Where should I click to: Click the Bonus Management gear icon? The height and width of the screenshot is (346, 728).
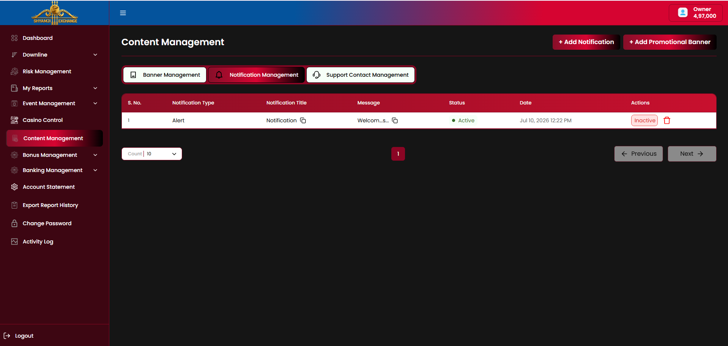tap(14, 155)
